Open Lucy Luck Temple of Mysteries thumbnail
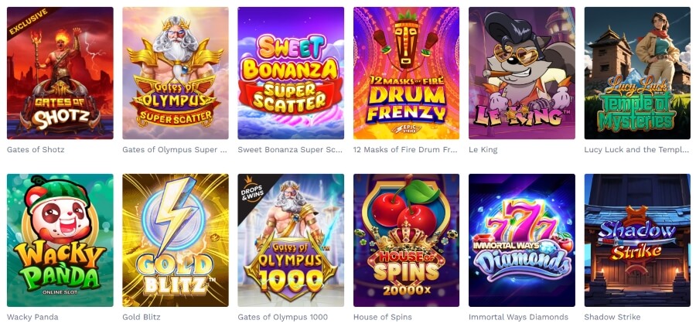 click(x=637, y=73)
